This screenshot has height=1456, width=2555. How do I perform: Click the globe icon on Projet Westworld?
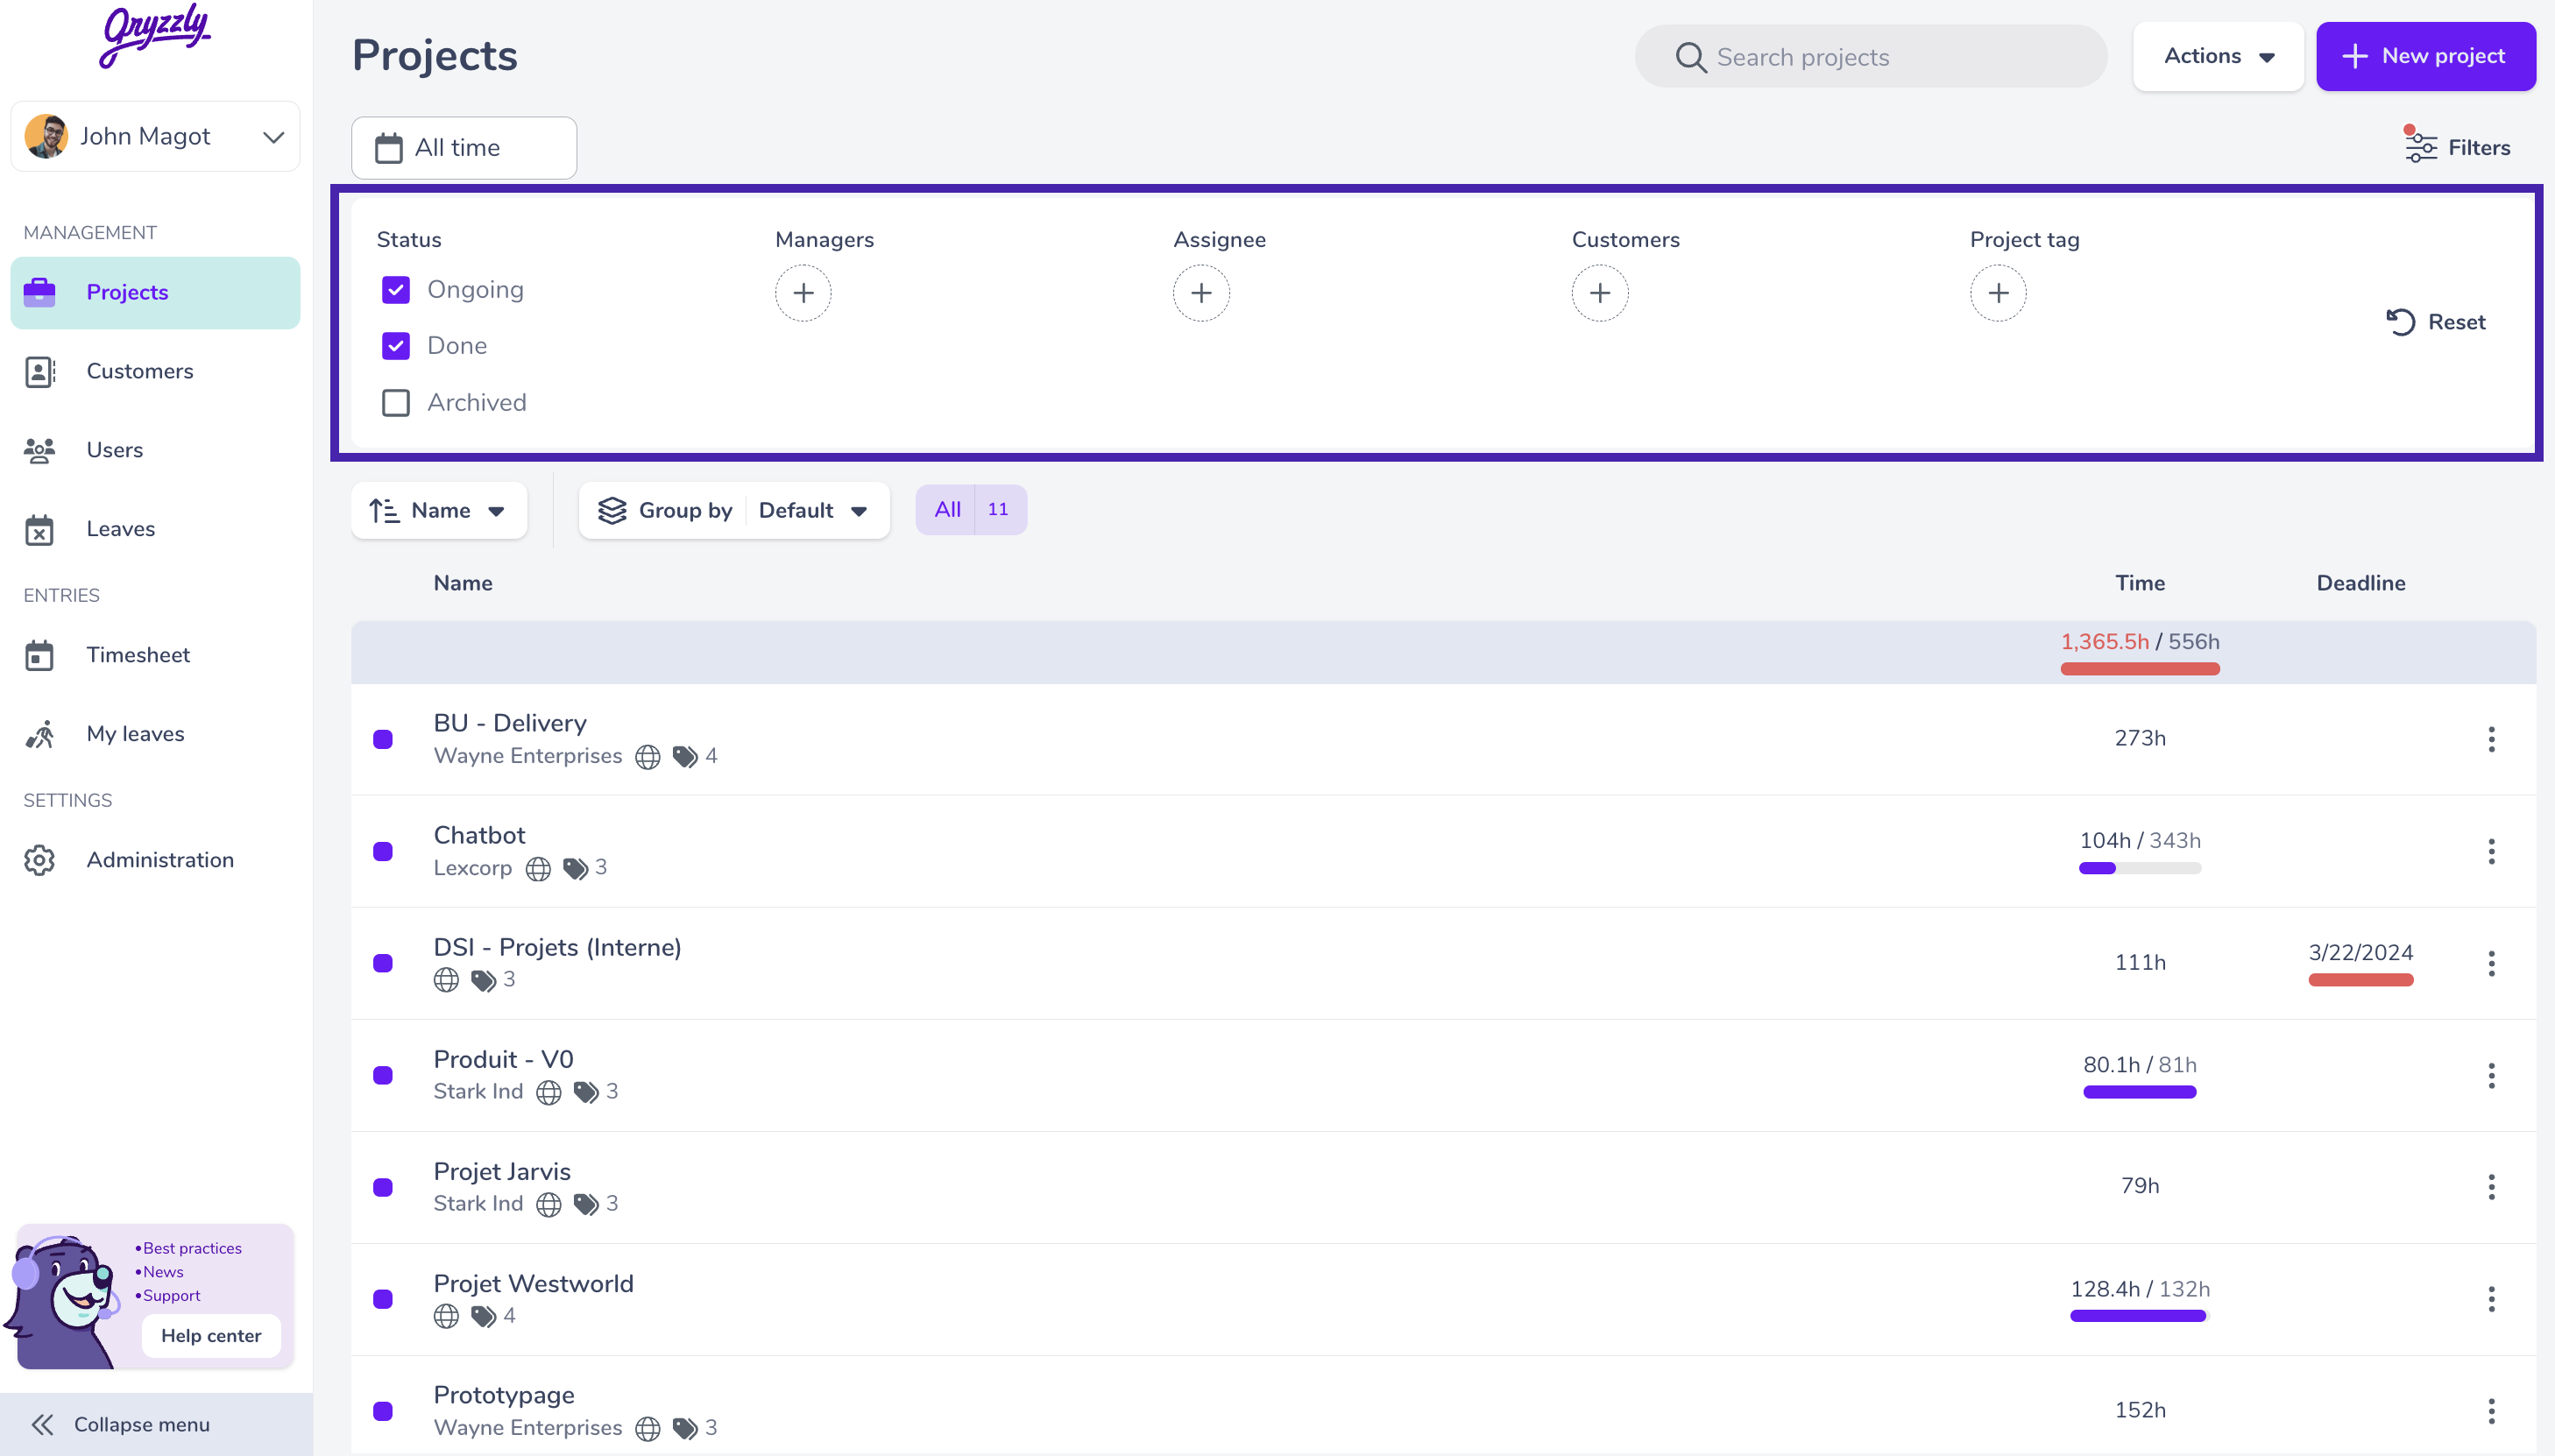(446, 1316)
